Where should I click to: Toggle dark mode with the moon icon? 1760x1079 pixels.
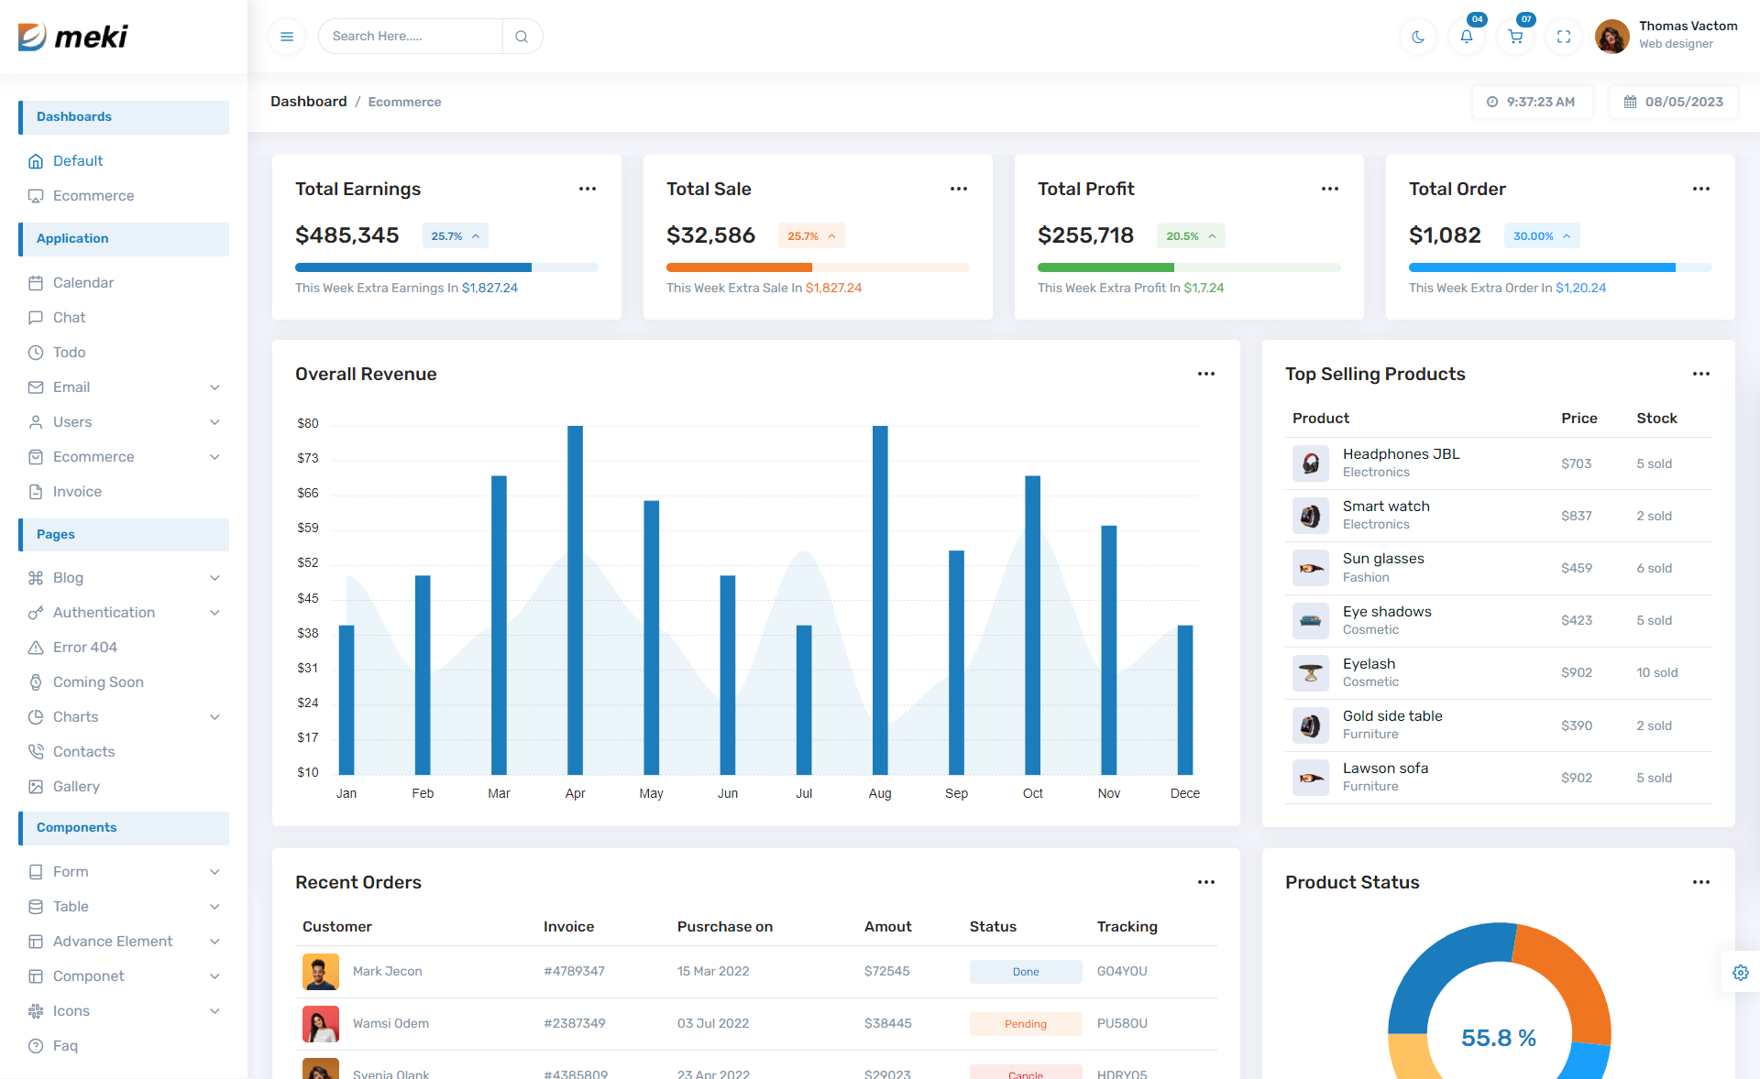1418,37
